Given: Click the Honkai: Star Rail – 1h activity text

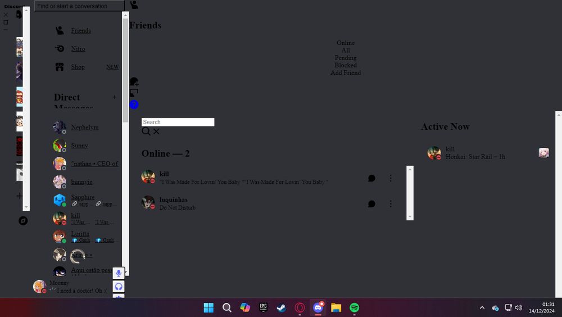Looking at the screenshot, I should (475, 157).
